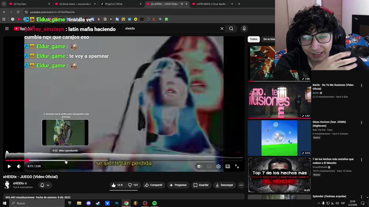Start voice search with the microphone
This screenshot has height=207, width=369.
click(244, 28)
